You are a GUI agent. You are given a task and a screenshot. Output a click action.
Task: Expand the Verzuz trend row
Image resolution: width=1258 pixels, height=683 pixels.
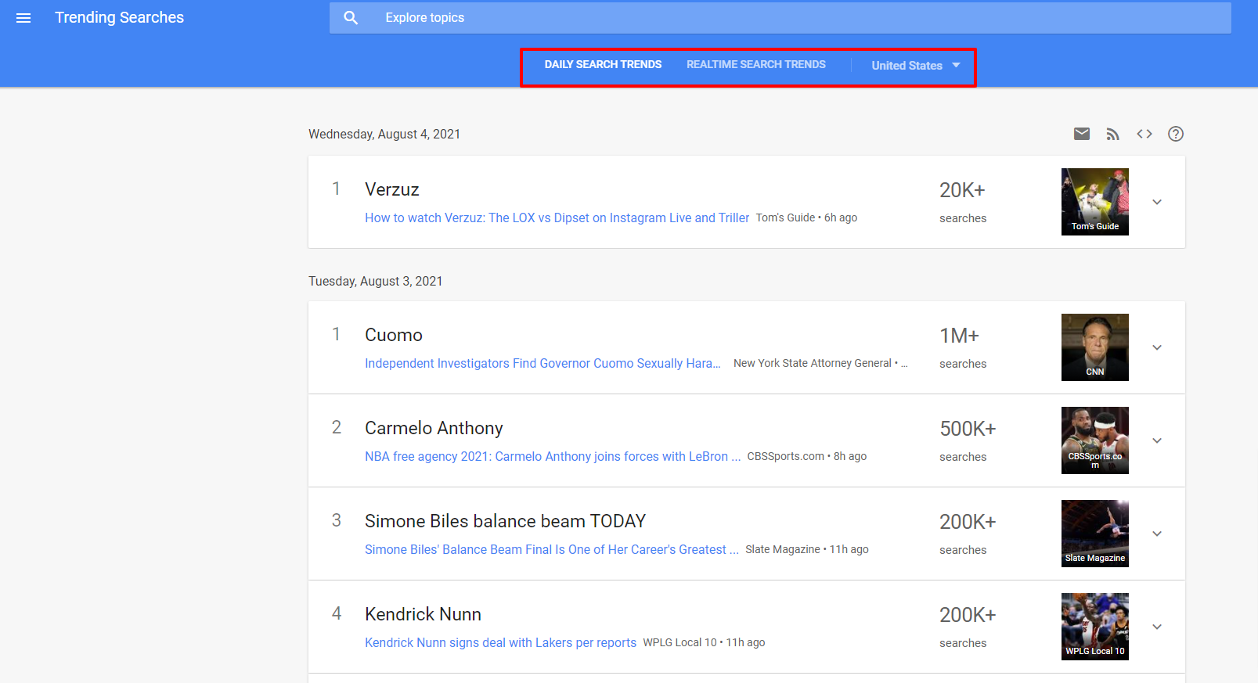pyautogui.click(x=1157, y=202)
